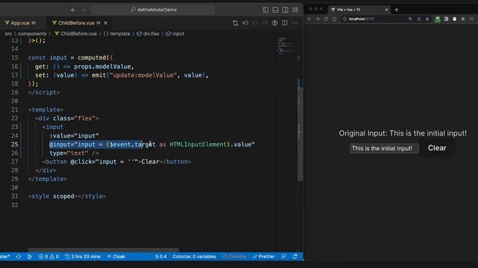The height and width of the screenshot is (268, 478).
Task: Open the feedback icon in status bar
Action: (284, 256)
